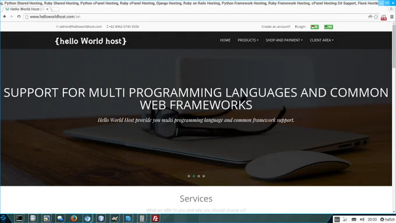Select first carousel slide dot
This screenshot has width=396, height=223.
pyautogui.click(x=189, y=176)
